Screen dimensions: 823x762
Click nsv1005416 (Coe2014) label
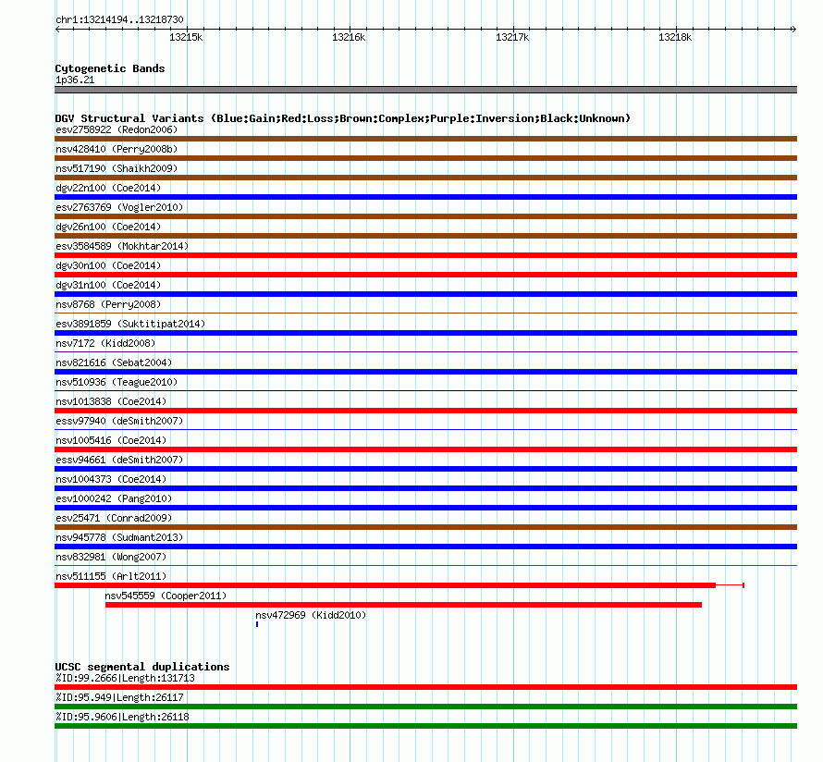pos(111,440)
